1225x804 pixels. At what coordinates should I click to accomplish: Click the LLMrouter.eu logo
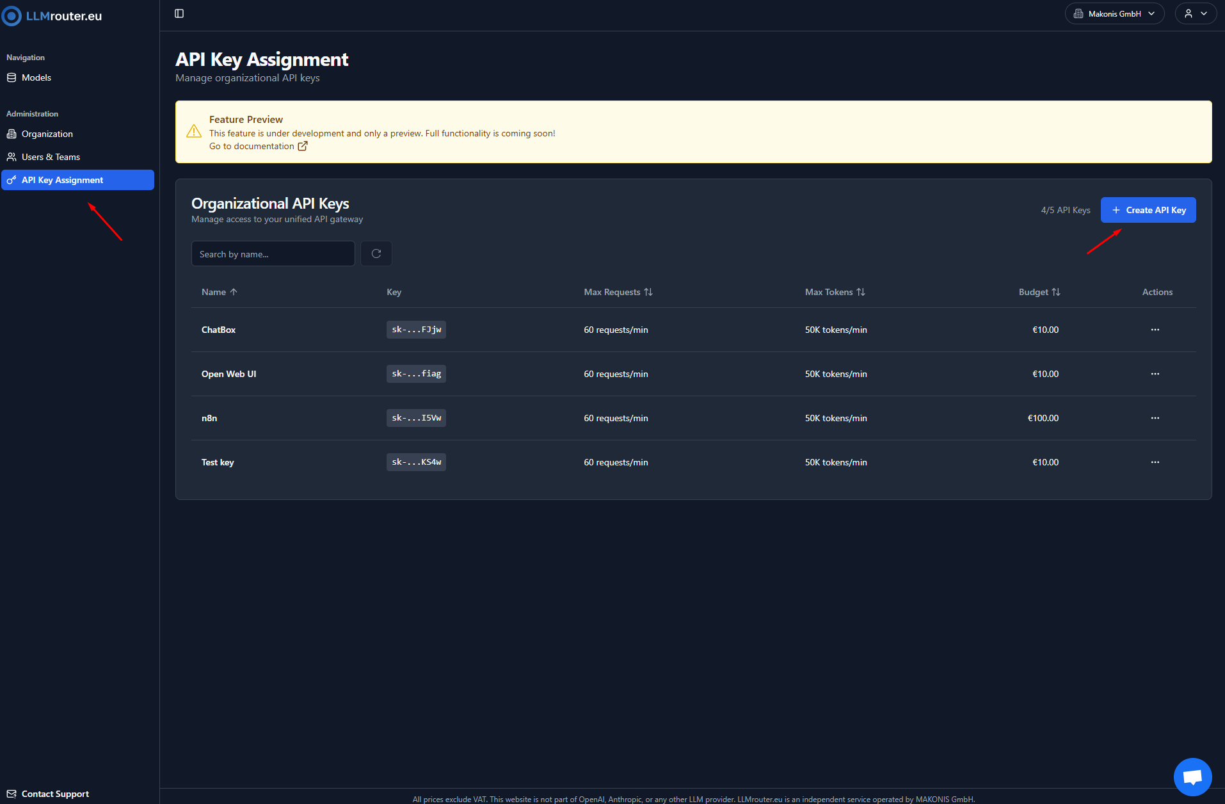tap(52, 16)
